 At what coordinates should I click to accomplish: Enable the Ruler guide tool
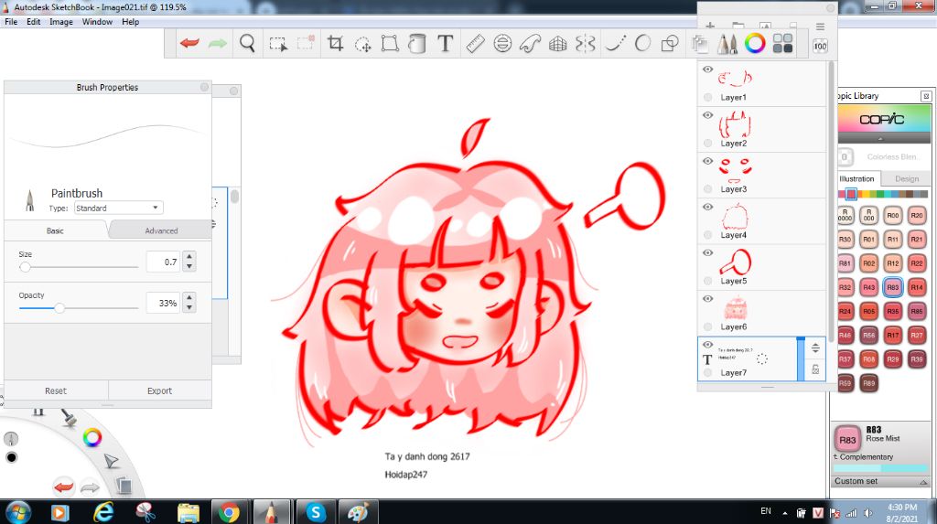click(475, 44)
